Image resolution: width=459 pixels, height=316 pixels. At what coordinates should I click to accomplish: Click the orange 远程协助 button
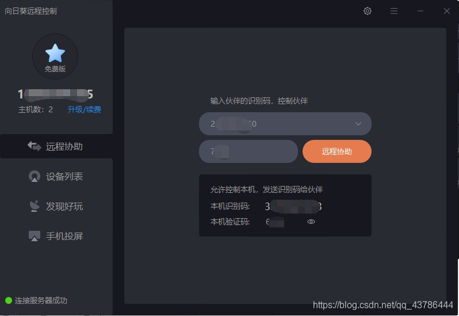[337, 151]
